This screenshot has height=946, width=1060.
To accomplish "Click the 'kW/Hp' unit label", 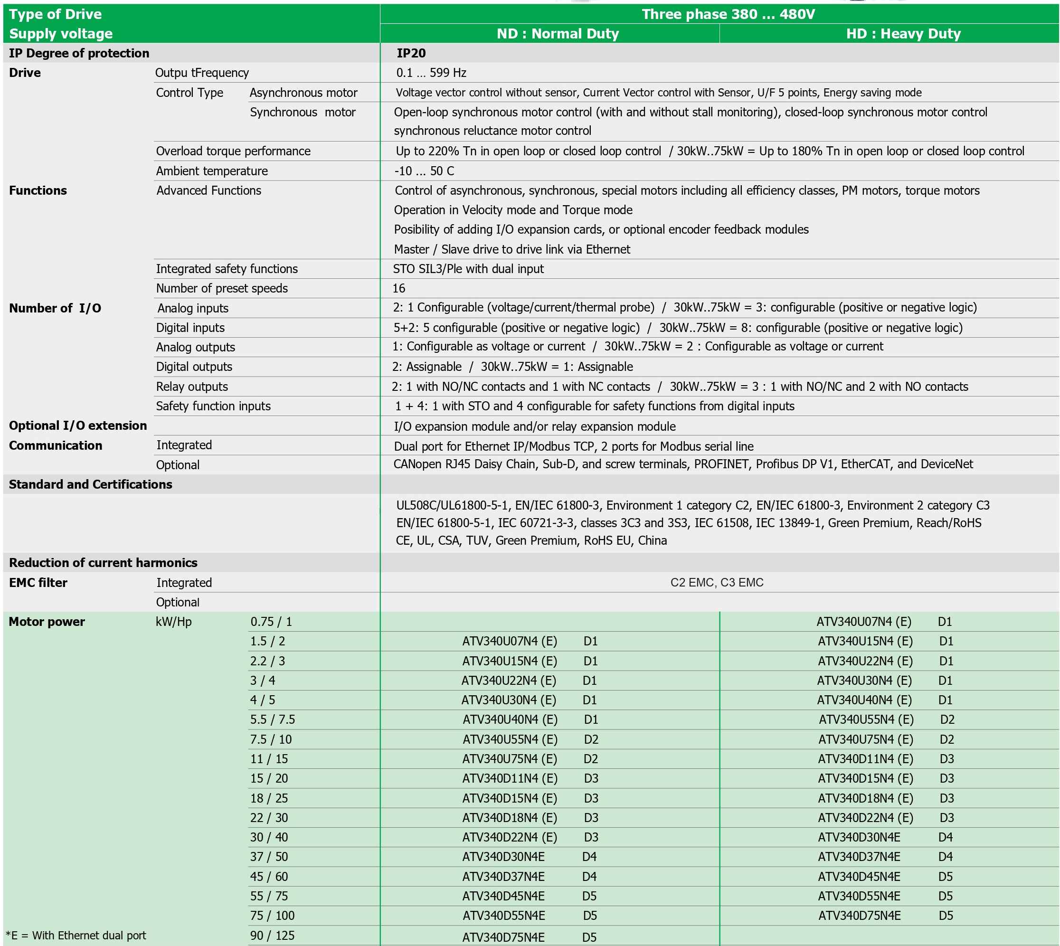I will (x=173, y=622).
